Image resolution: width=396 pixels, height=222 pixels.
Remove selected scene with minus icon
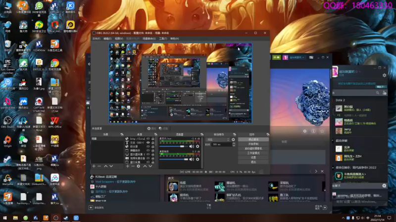[x=99, y=166]
